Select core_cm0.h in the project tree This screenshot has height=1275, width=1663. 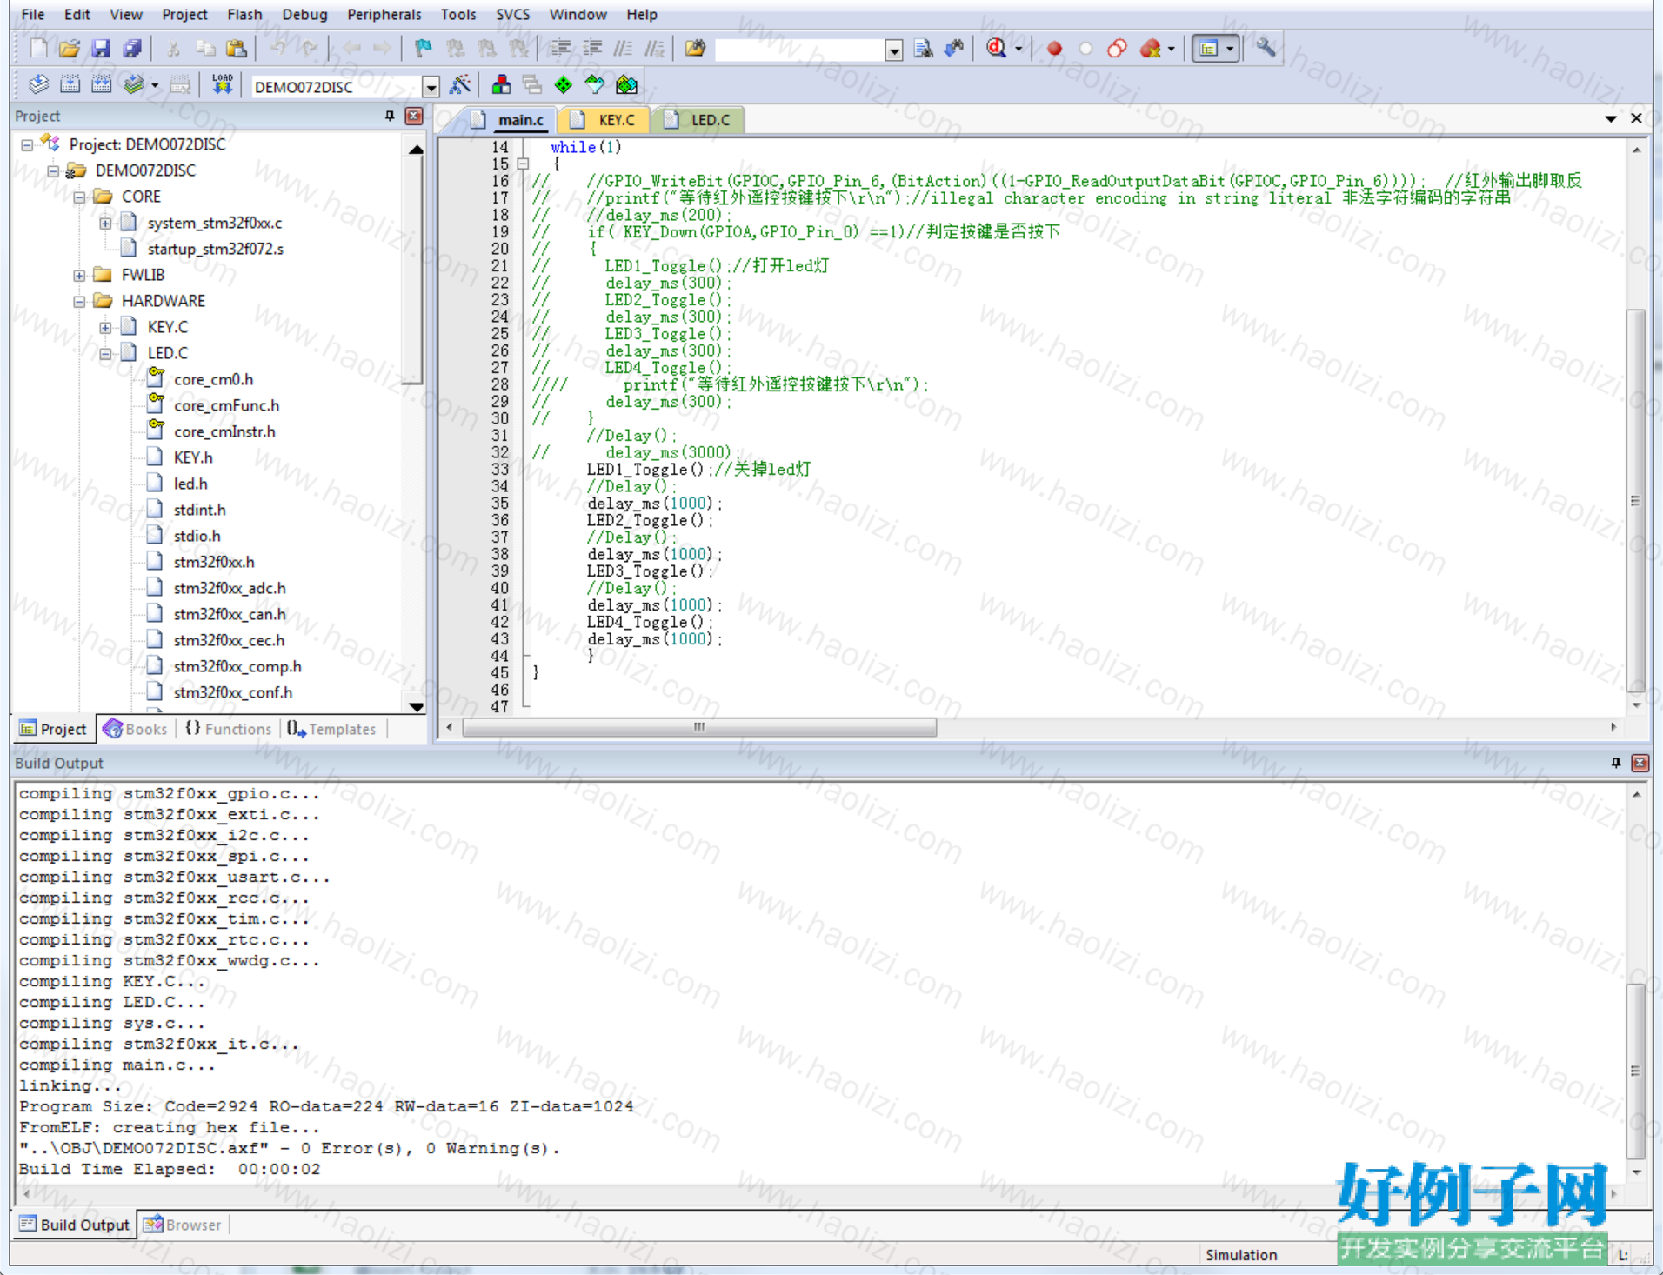pyautogui.click(x=213, y=379)
